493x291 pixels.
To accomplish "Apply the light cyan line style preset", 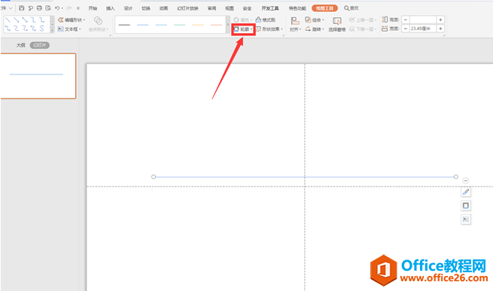I will (161, 25).
